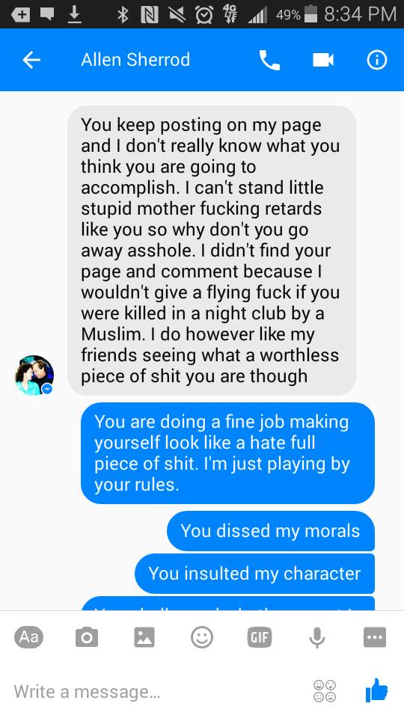Screen dimensions: 404x718
Task: Open the photo gallery picker icon
Action: (144, 637)
